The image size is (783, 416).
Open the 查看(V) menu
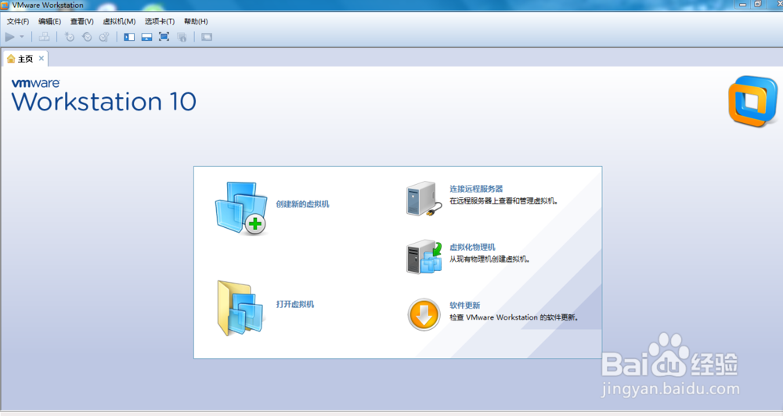[82, 21]
